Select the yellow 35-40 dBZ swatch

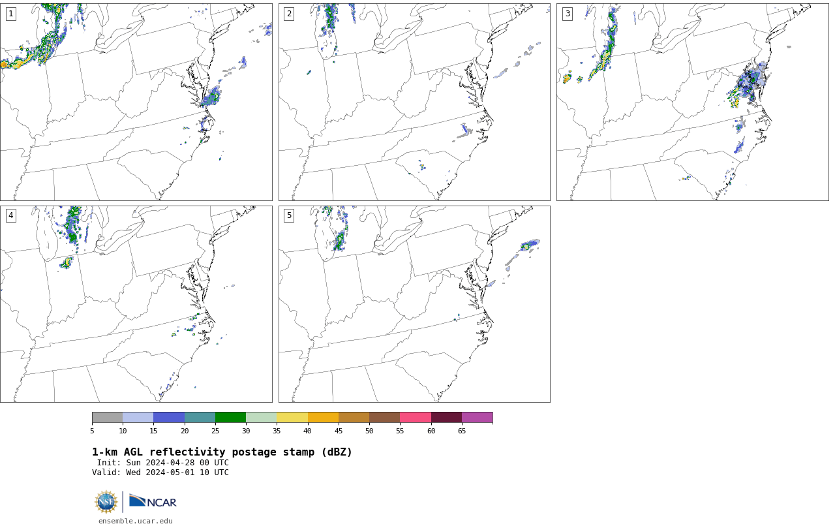[292, 418]
